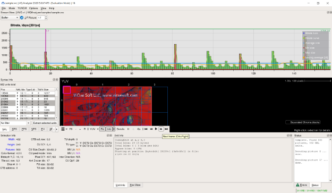Screen dimensions: 332x193
Task: Toggle the Info button in YUV toolbar
Action: pyautogui.click(x=109, y=129)
